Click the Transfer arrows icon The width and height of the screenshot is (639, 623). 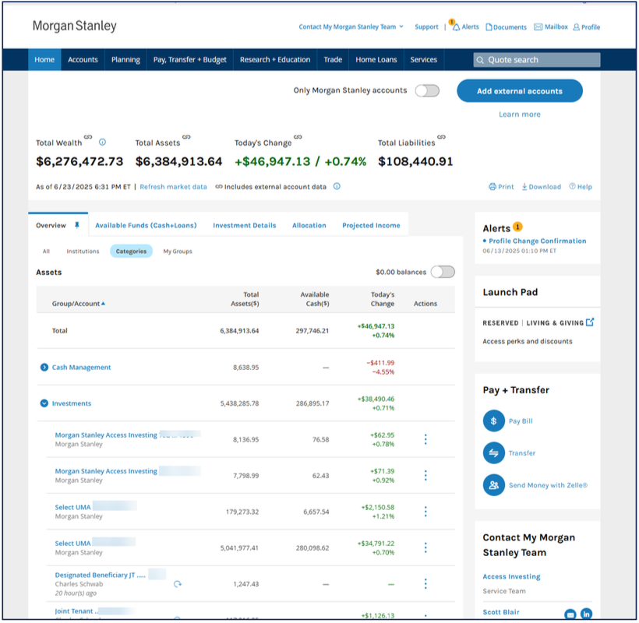(x=493, y=452)
